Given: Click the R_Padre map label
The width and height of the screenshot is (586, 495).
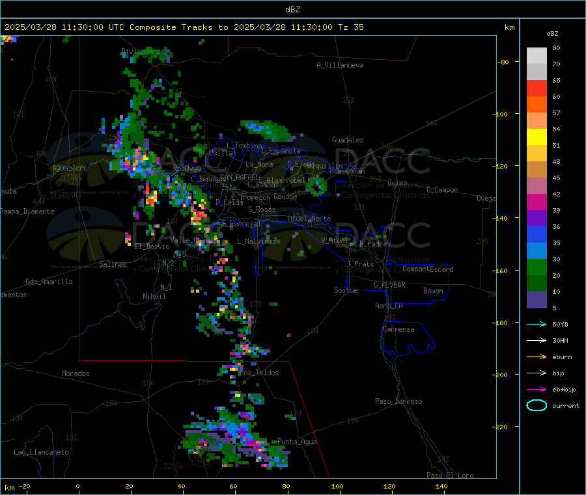Looking at the screenshot, I should (373, 244).
